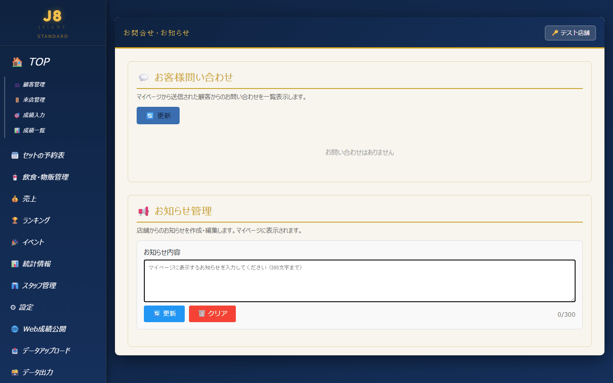Click the door icon for 来店管理
The height and width of the screenshot is (383, 613).
17,100
